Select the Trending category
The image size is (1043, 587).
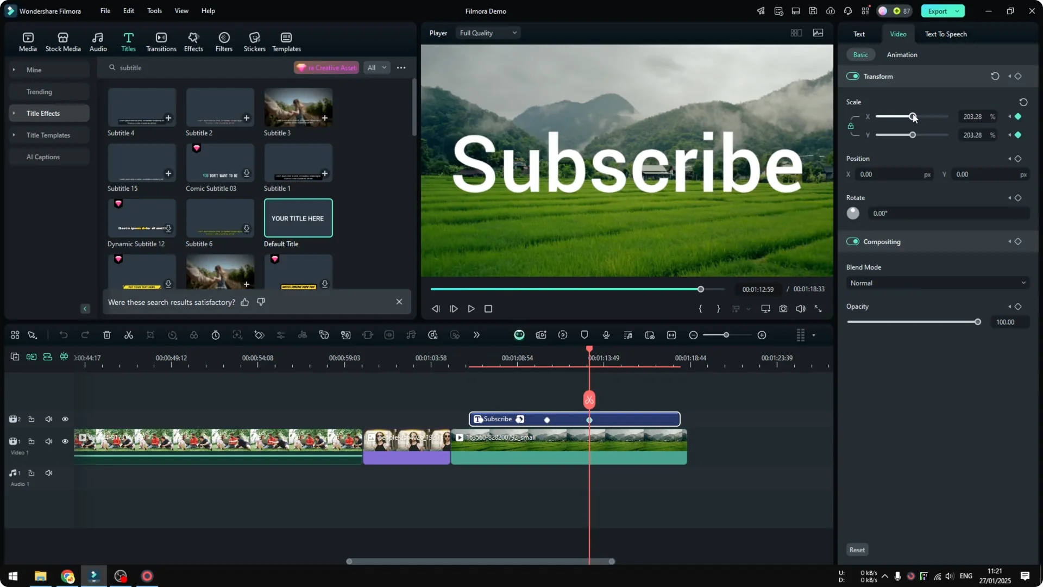[48, 92]
